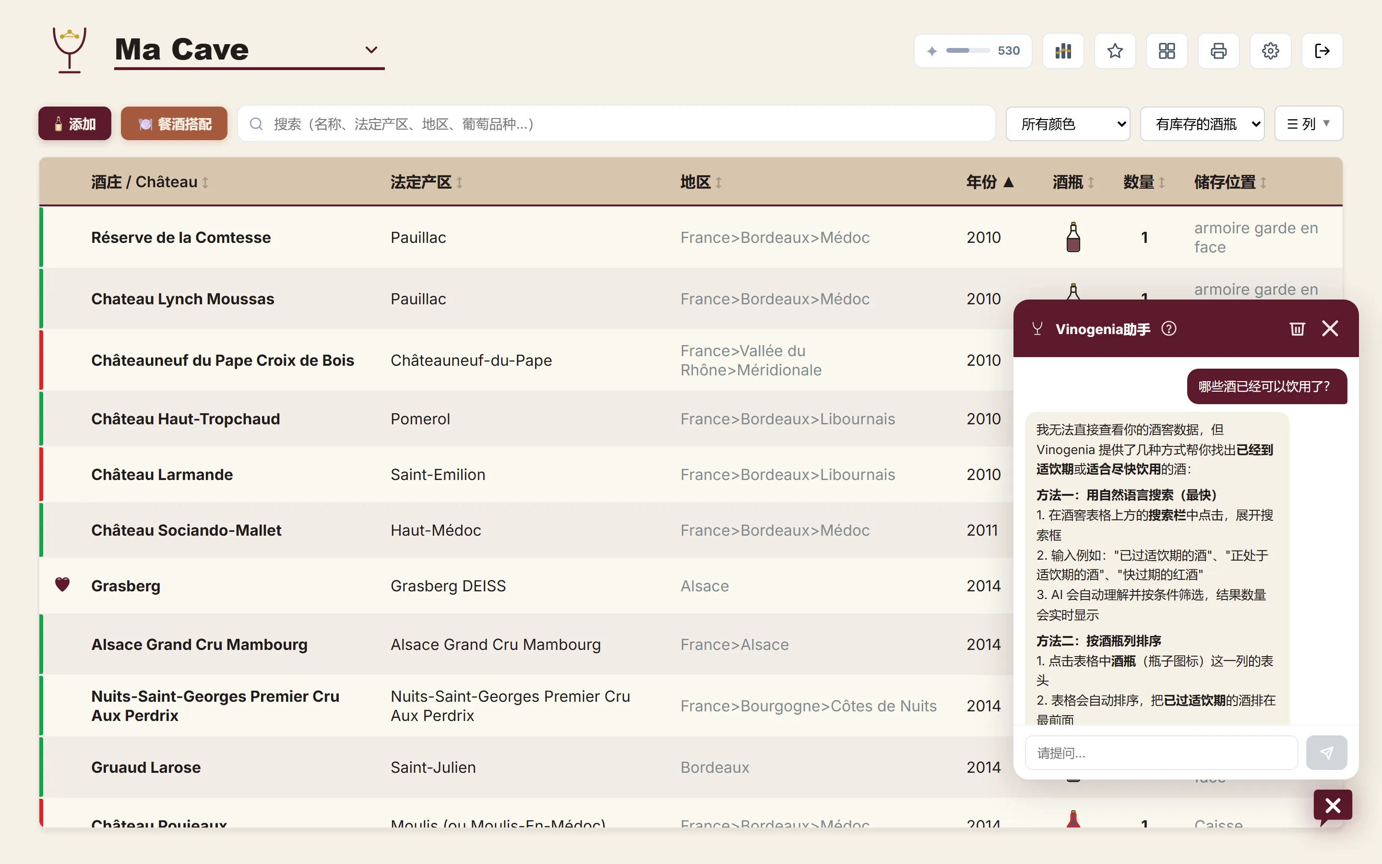Click the AI credits 530 indicator
Screen dimensions: 1382x864
pos(973,51)
